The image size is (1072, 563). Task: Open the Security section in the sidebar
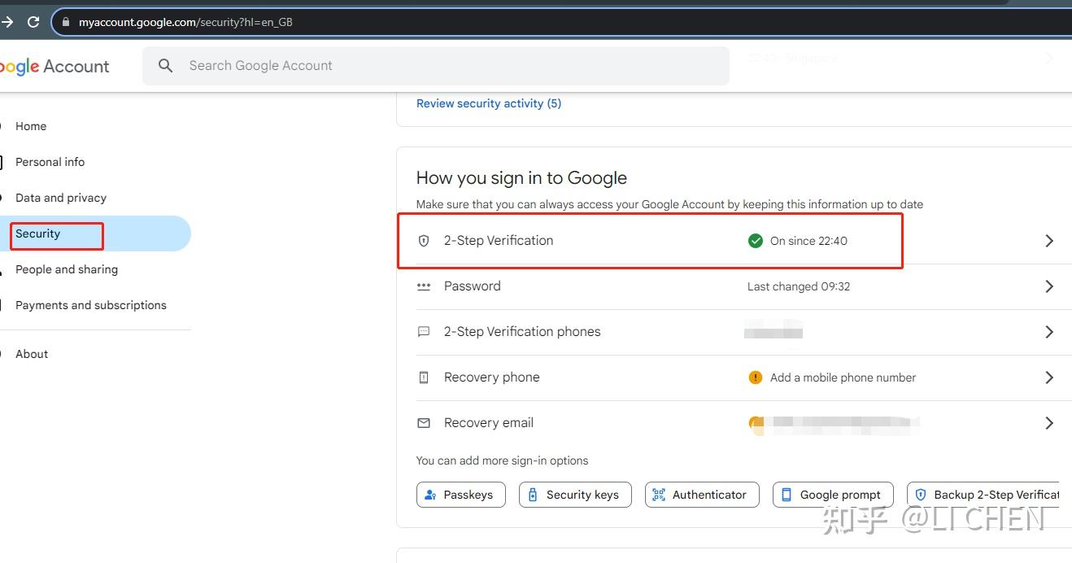[37, 233]
